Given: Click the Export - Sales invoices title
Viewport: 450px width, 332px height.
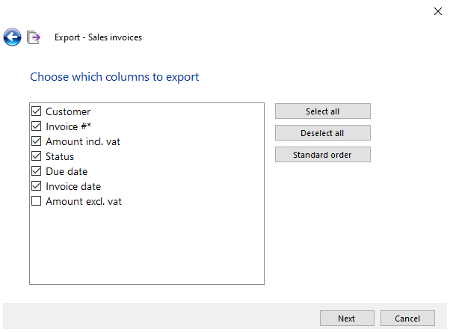Looking at the screenshot, I should (98, 37).
